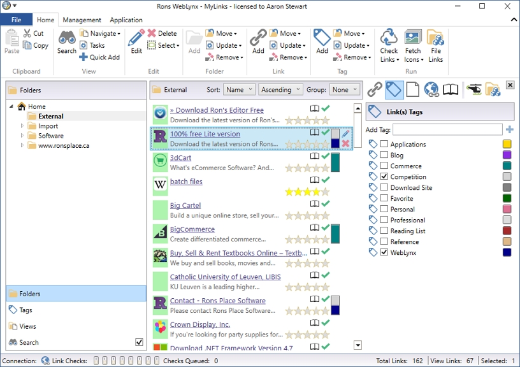Show the tags panel icon

(394, 89)
